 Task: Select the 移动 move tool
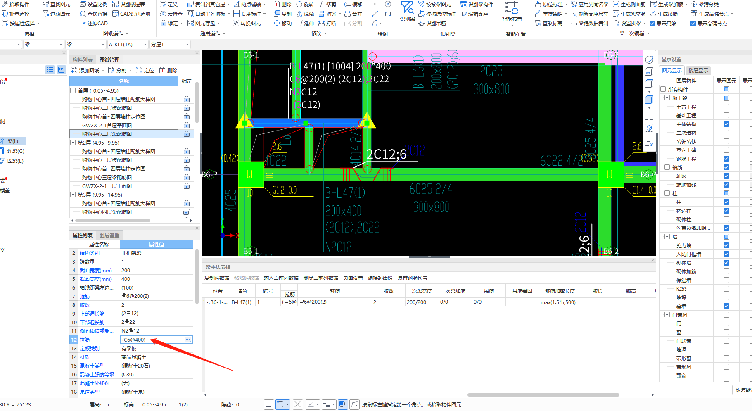[x=283, y=23]
